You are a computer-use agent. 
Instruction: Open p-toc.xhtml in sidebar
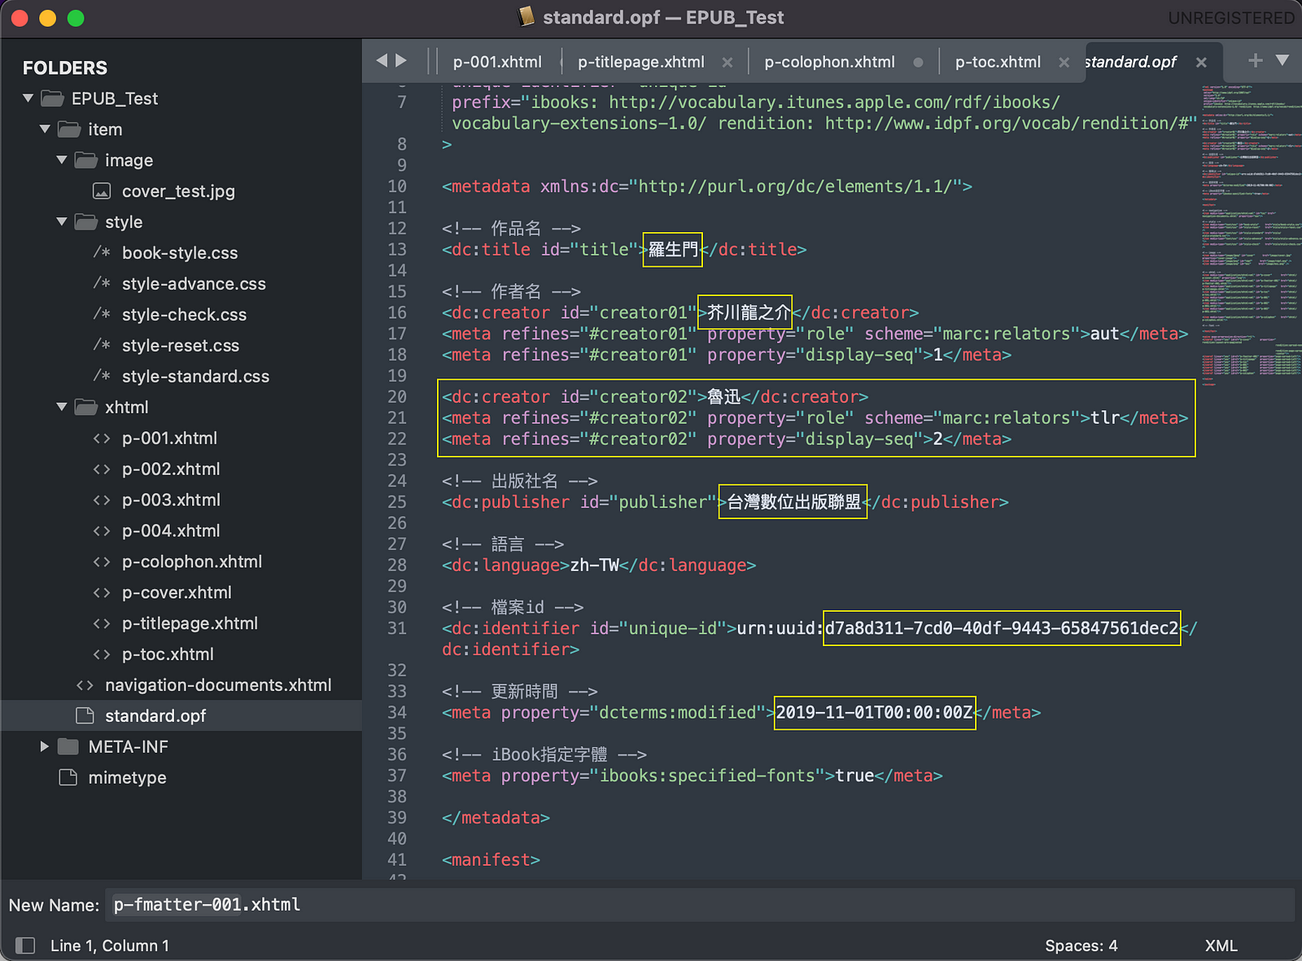(x=168, y=655)
